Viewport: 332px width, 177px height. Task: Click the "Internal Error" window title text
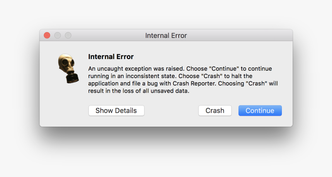[x=166, y=36]
